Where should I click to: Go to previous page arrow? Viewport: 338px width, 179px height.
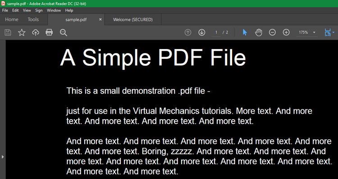(188, 32)
